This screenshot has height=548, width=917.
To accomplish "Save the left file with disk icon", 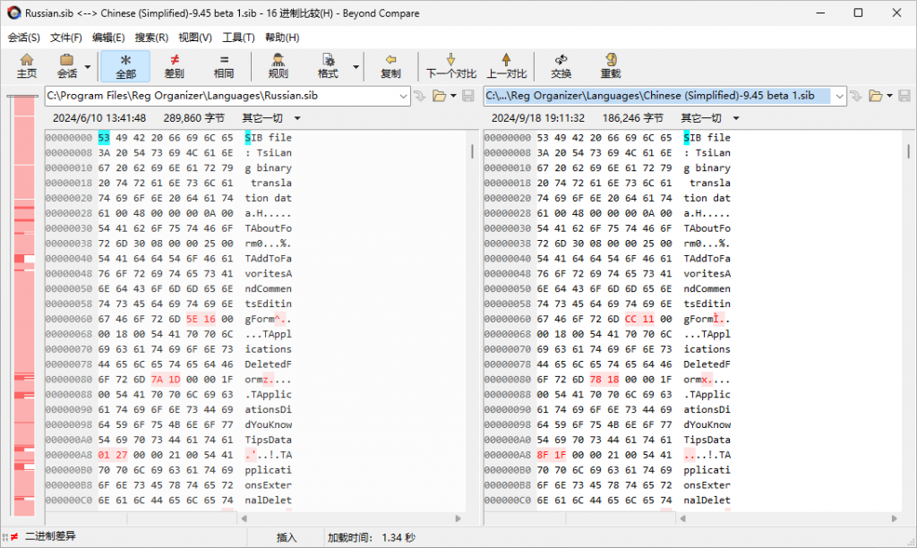I will pos(467,96).
